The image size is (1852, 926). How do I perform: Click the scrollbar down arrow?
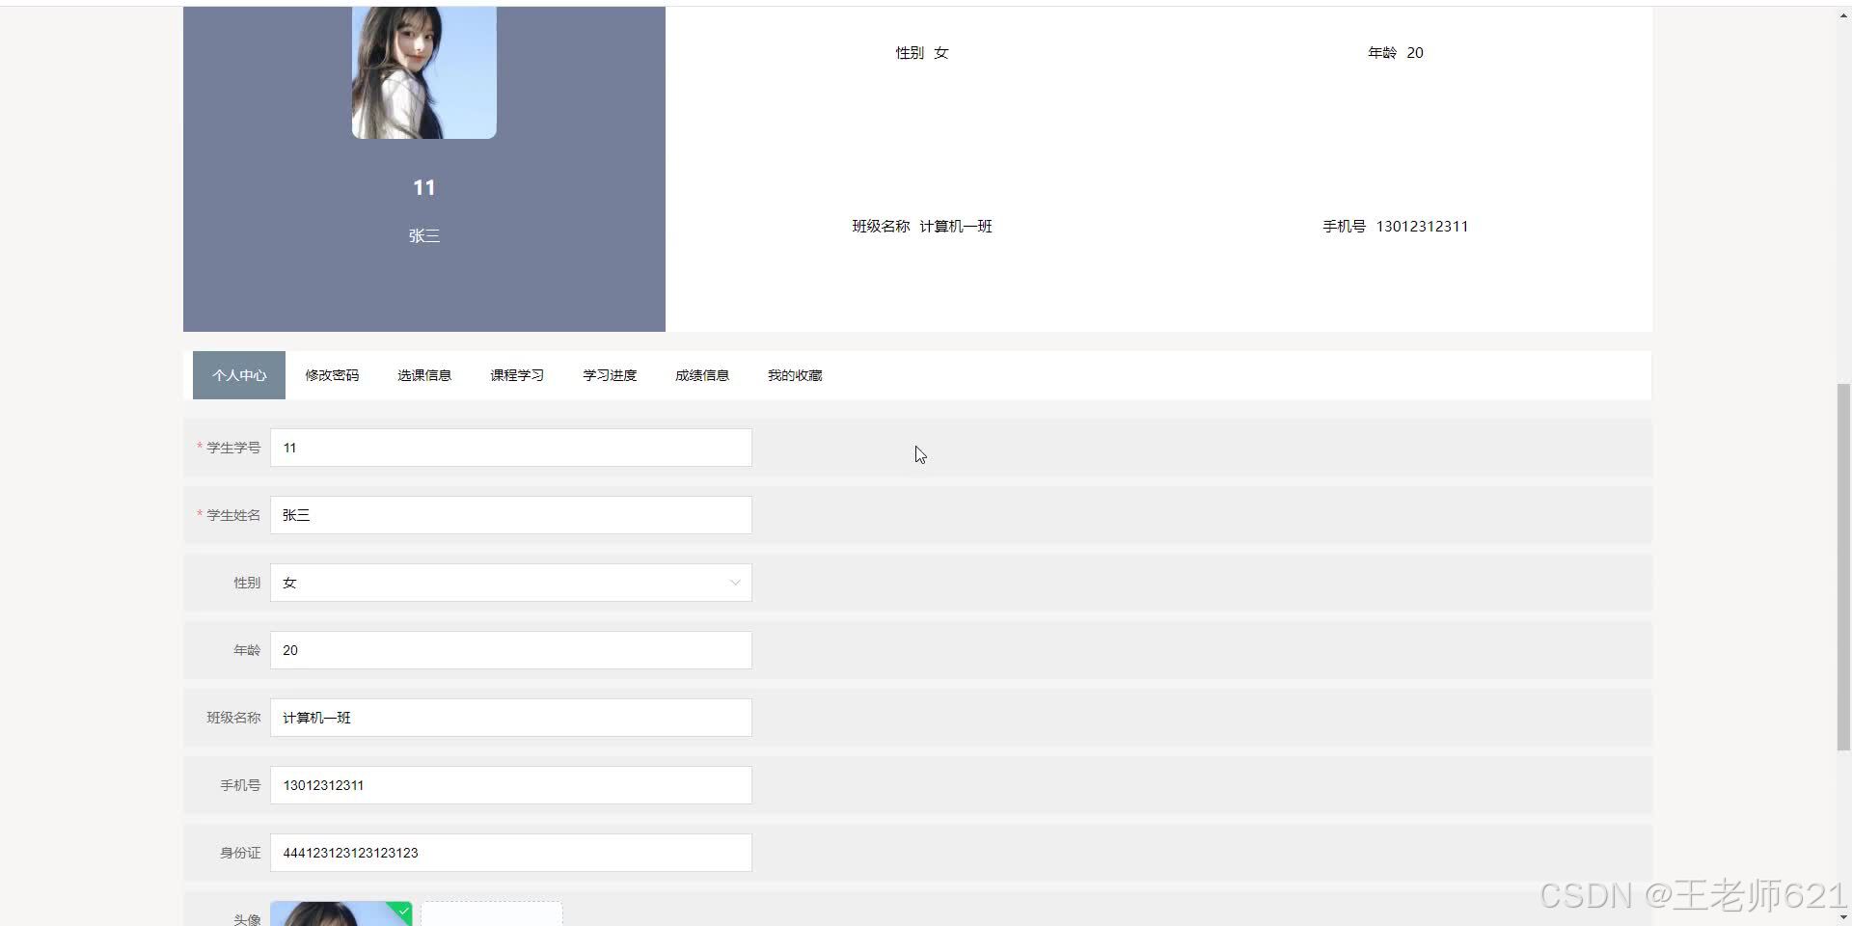pos(1843,916)
